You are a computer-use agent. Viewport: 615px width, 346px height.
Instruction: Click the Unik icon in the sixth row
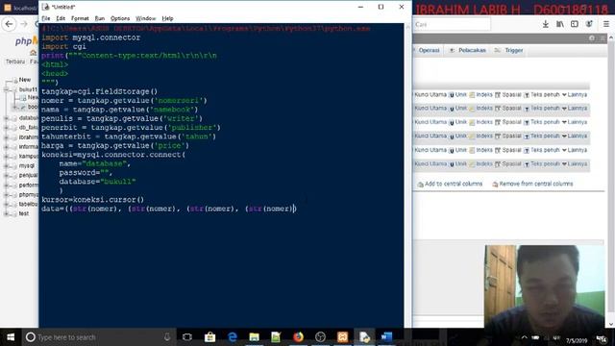[x=452, y=164]
